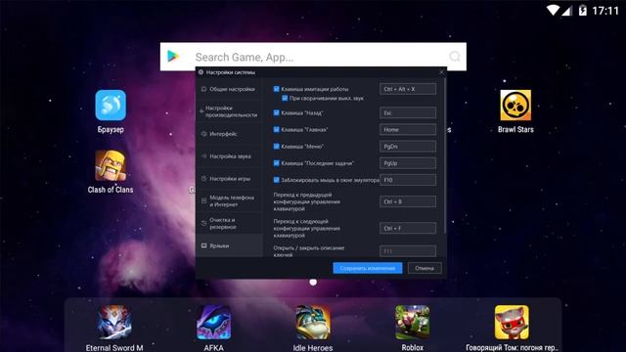Launch Говорящий Том game from the dock

(512, 323)
